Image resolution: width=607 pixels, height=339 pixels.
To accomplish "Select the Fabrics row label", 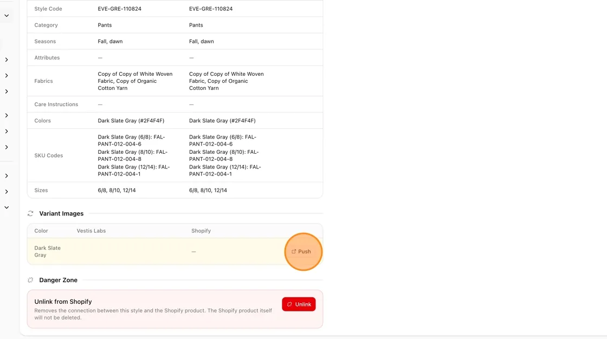I will tap(43, 81).
